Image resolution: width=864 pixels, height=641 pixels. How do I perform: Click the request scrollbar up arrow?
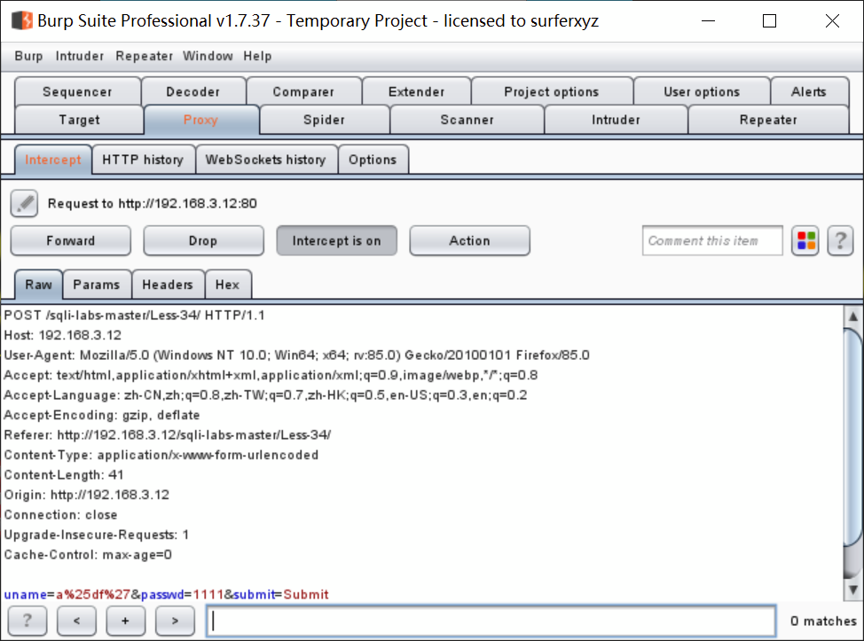[x=853, y=317]
